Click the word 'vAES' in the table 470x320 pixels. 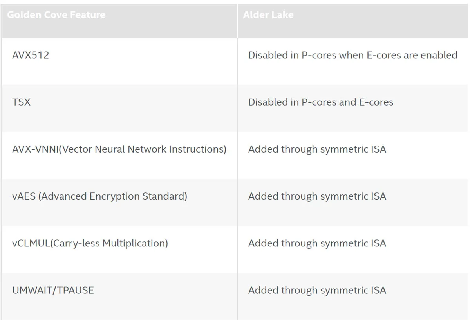coord(24,196)
